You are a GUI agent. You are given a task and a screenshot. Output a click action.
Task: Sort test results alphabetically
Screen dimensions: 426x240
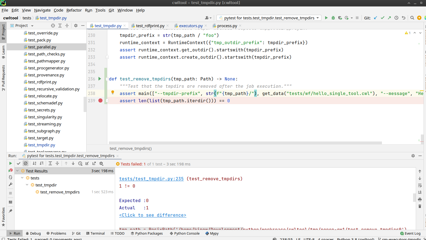34,163
